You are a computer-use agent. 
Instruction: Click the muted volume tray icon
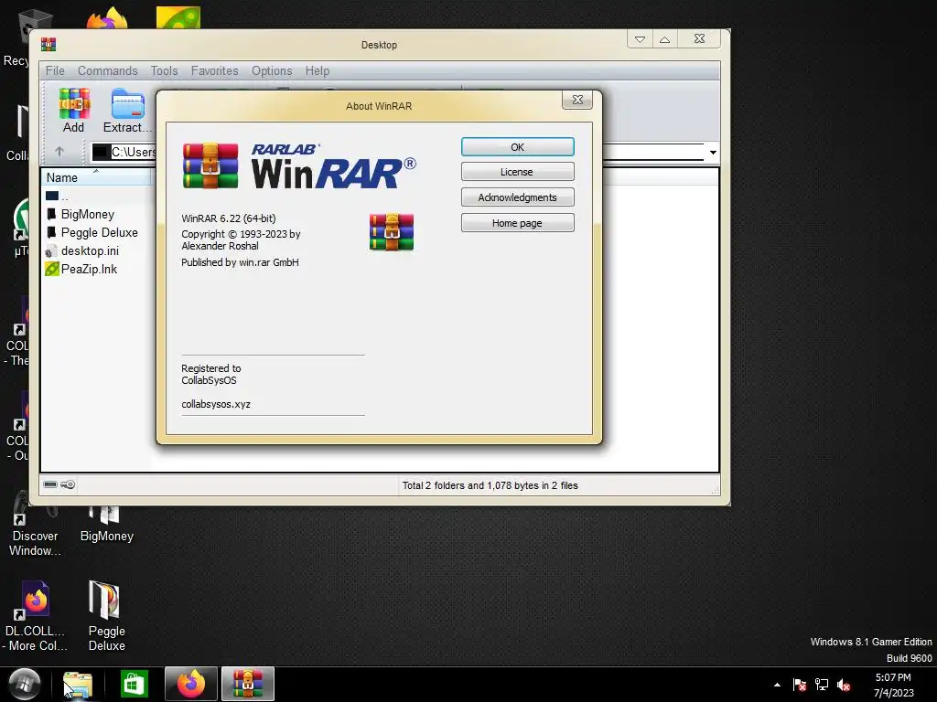[844, 686]
